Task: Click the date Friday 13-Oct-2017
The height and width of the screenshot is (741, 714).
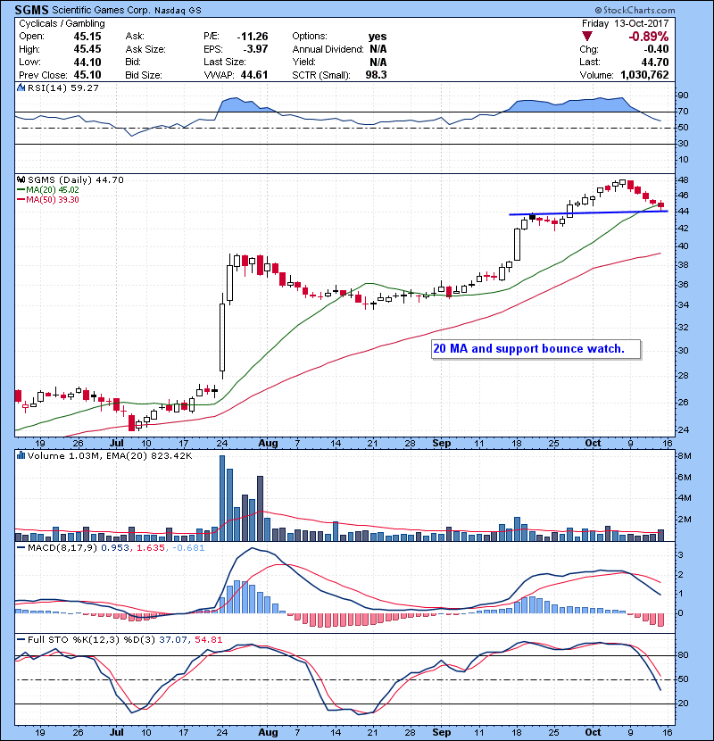Action: (x=625, y=23)
